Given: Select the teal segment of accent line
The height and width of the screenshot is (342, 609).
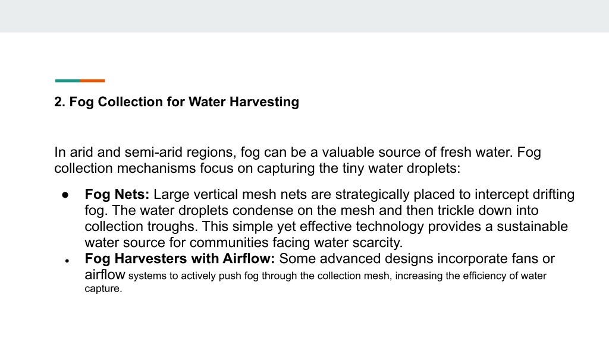Looking at the screenshot, I should point(68,81).
